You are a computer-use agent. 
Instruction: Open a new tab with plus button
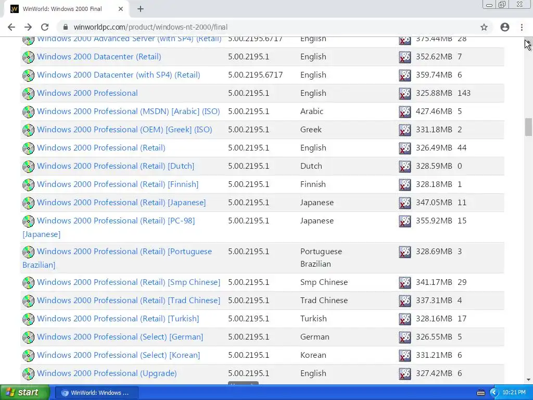coord(141,9)
